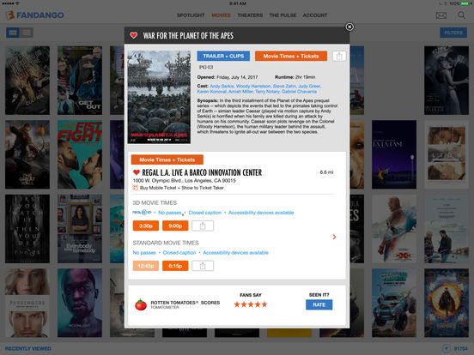The height and width of the screenshot is (355, 474).
Task: Select the 12:45p standard showtime
Action: coord(146,266)
